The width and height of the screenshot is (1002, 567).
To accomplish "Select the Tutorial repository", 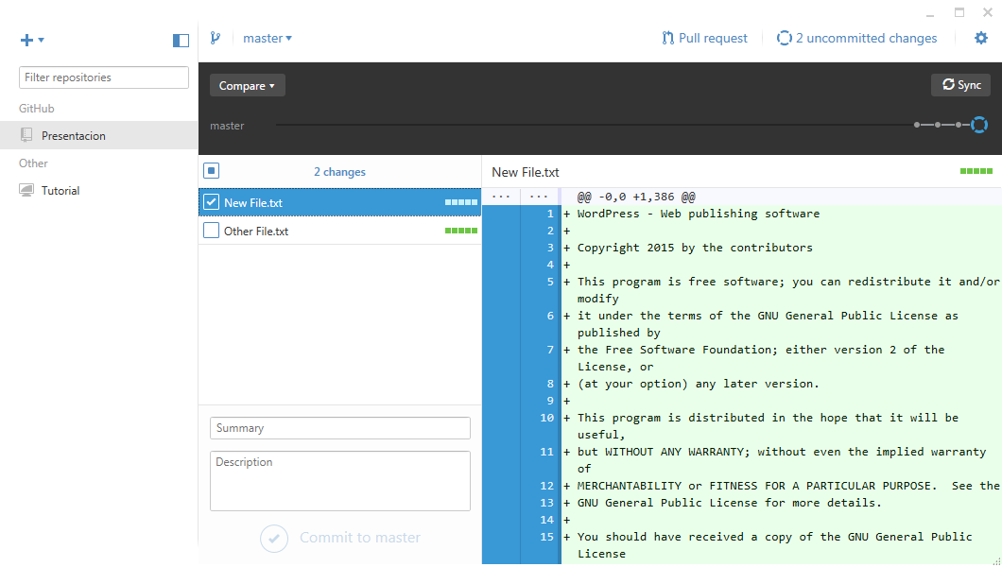I will (x=99, y=190).
